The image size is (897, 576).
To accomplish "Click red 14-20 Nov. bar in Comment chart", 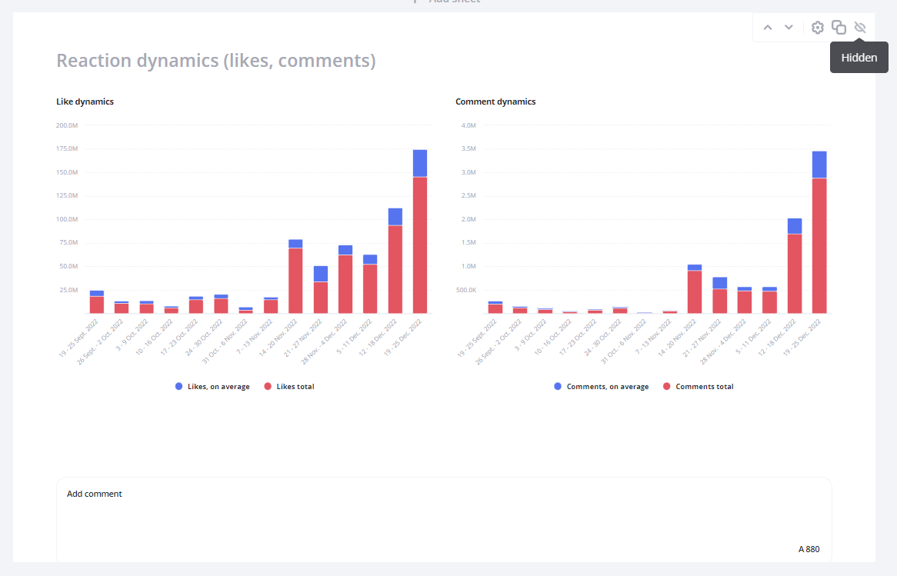I will pyautogui.click(x=695, y=292).
